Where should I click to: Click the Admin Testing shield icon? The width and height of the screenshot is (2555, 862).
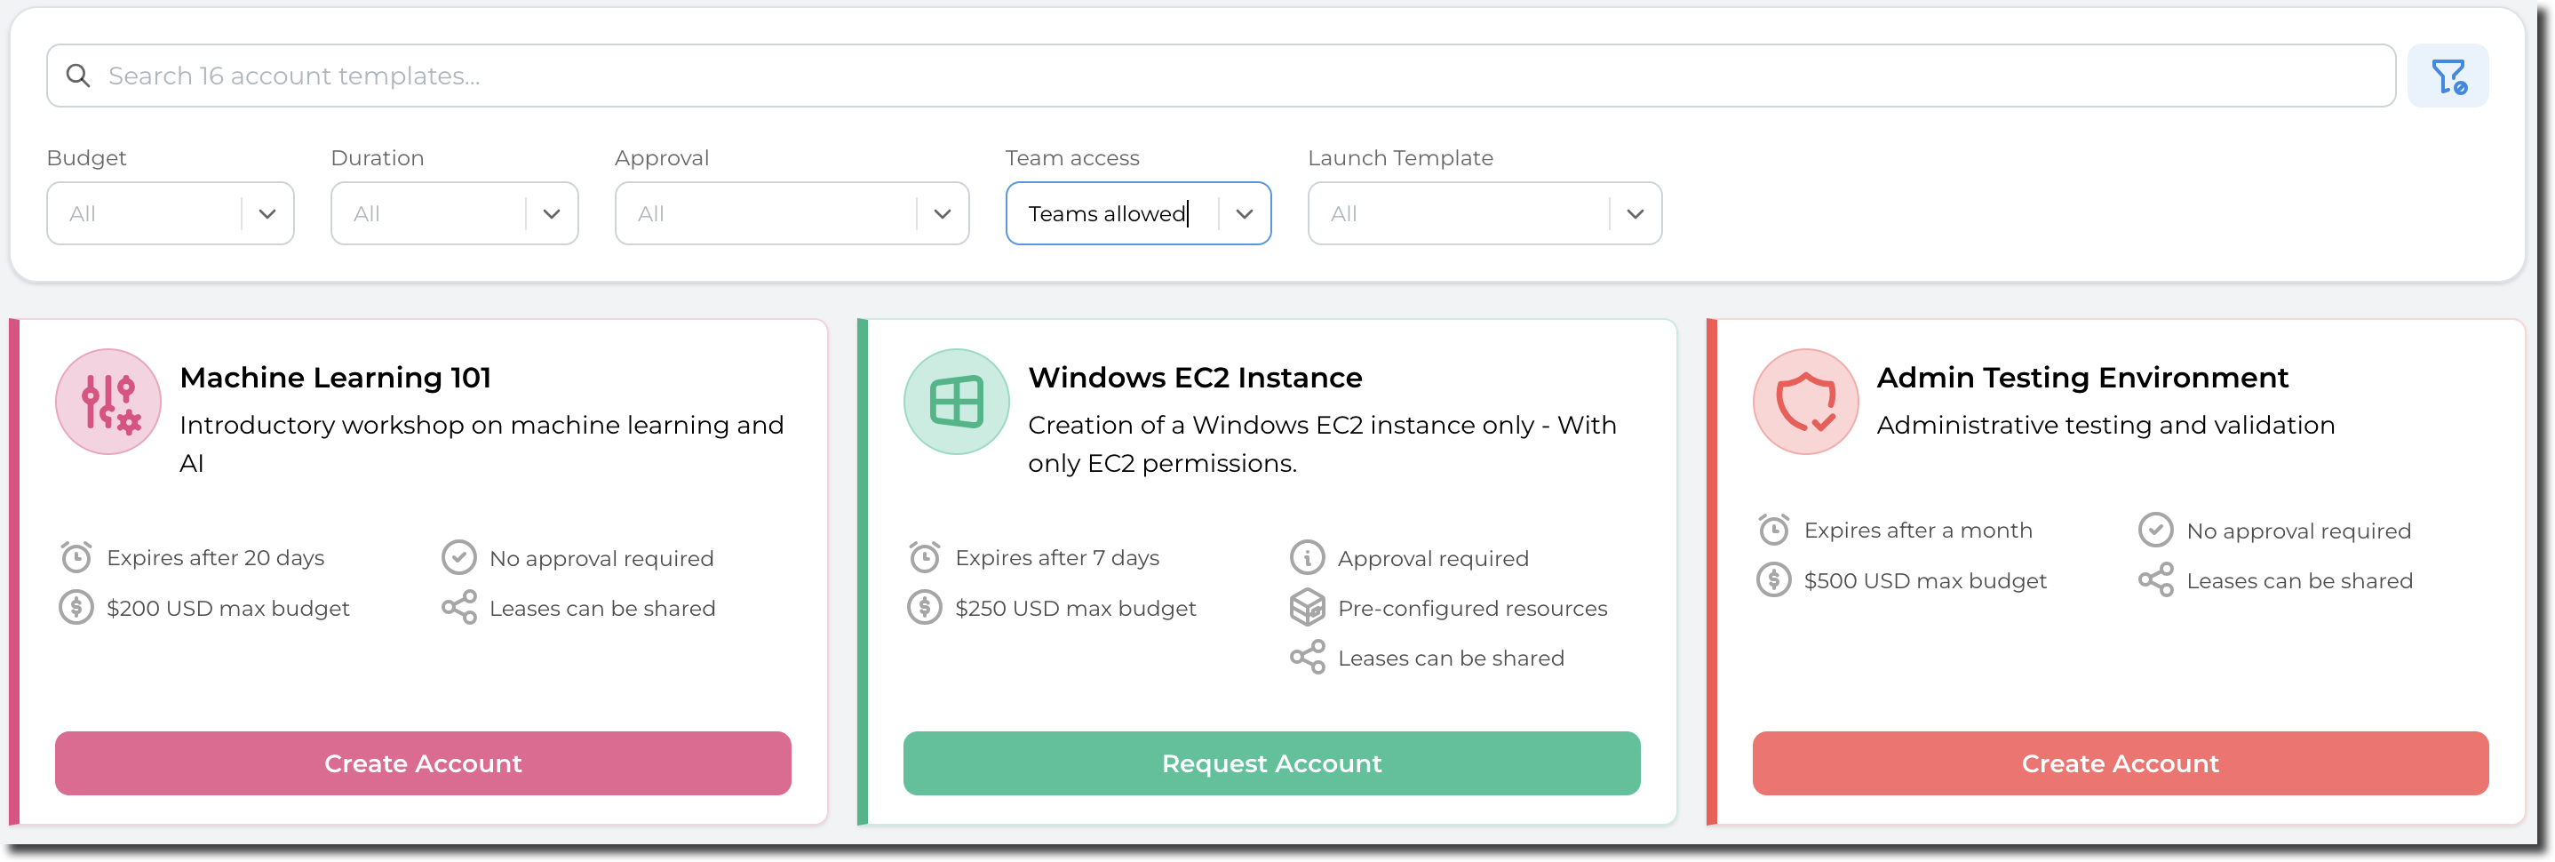[x=1805, y=402]
